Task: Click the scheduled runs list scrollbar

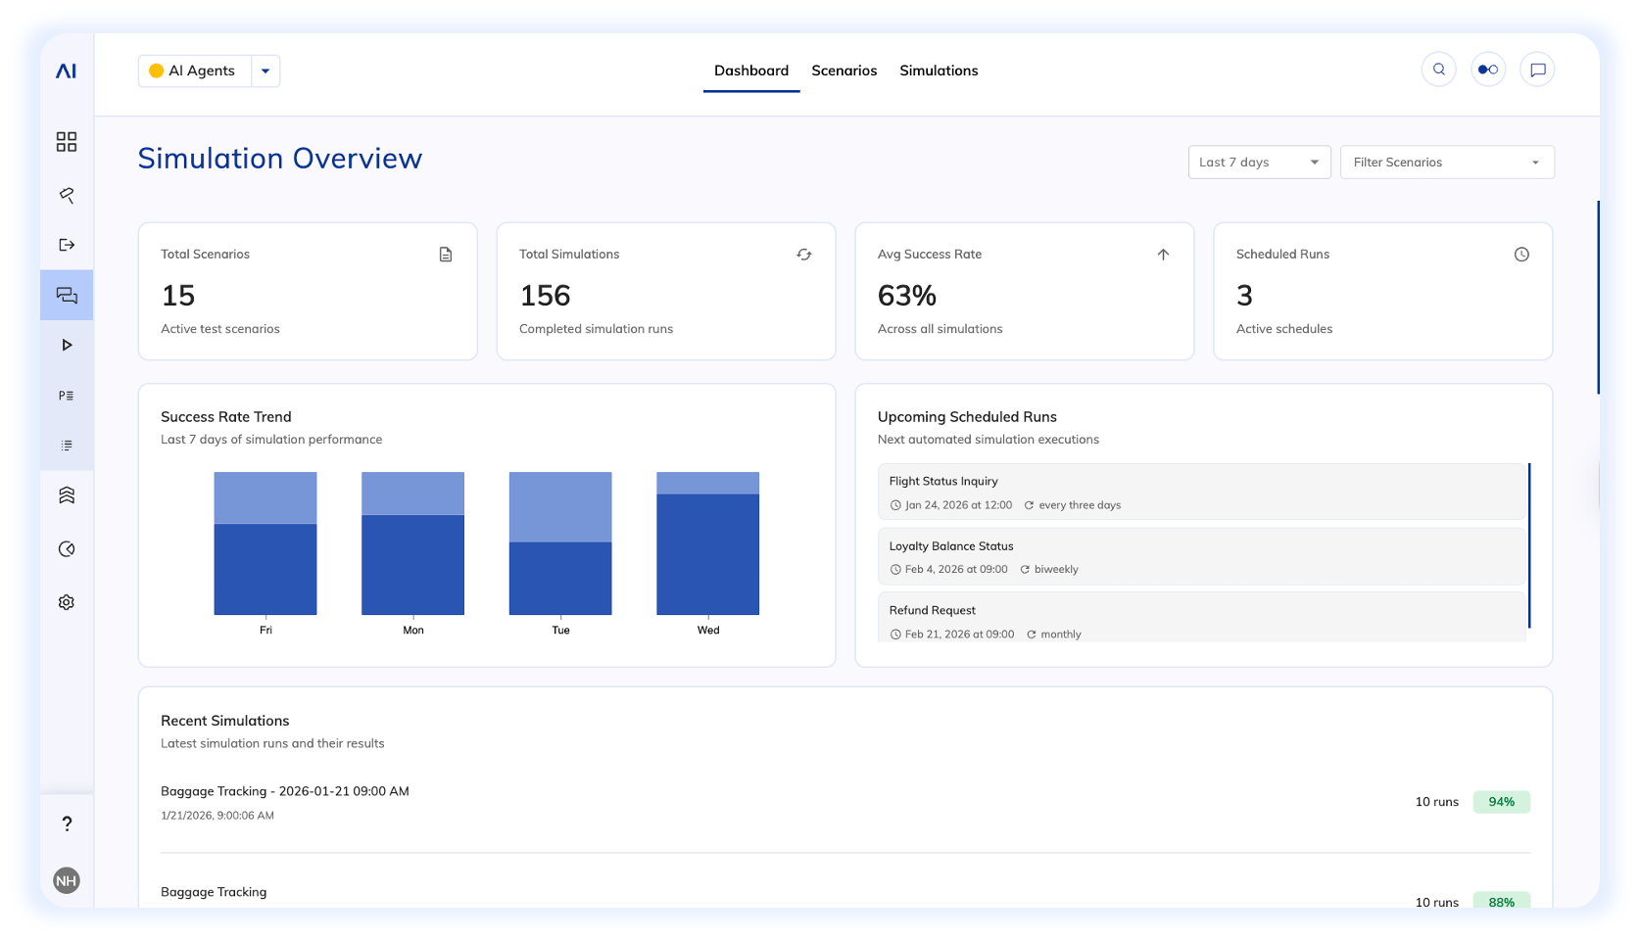Action: tap(1528, 545)
